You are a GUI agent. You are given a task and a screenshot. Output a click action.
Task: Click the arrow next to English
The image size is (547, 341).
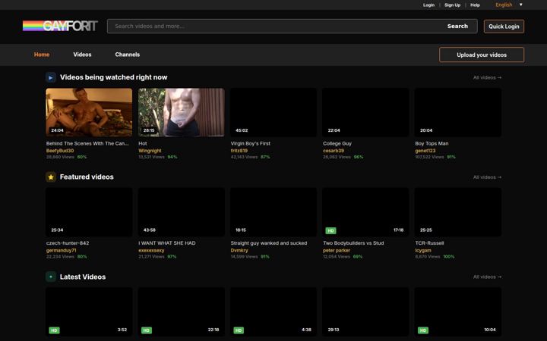(x=521, y=5)
